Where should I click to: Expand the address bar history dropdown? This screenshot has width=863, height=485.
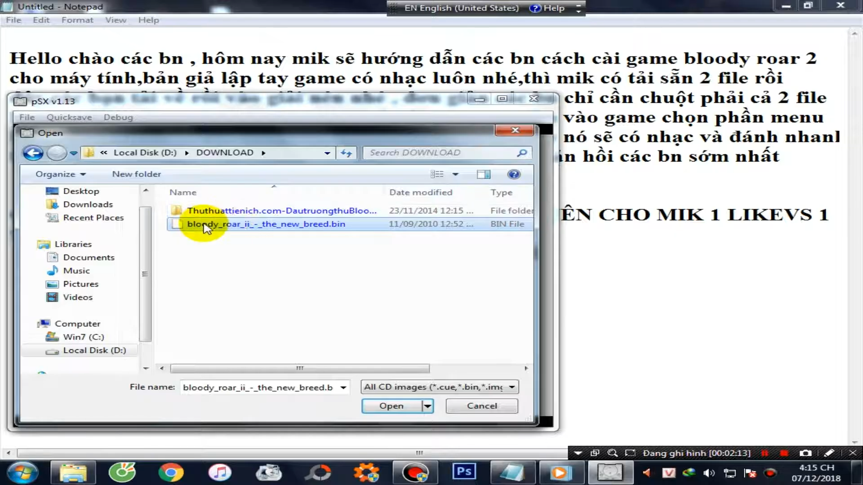327,153
